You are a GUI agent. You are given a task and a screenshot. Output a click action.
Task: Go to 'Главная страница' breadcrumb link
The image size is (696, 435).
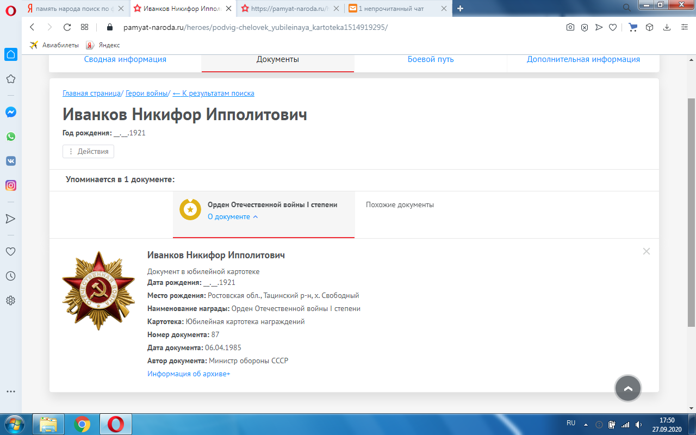pyautogui.click(x=91, y=93)
